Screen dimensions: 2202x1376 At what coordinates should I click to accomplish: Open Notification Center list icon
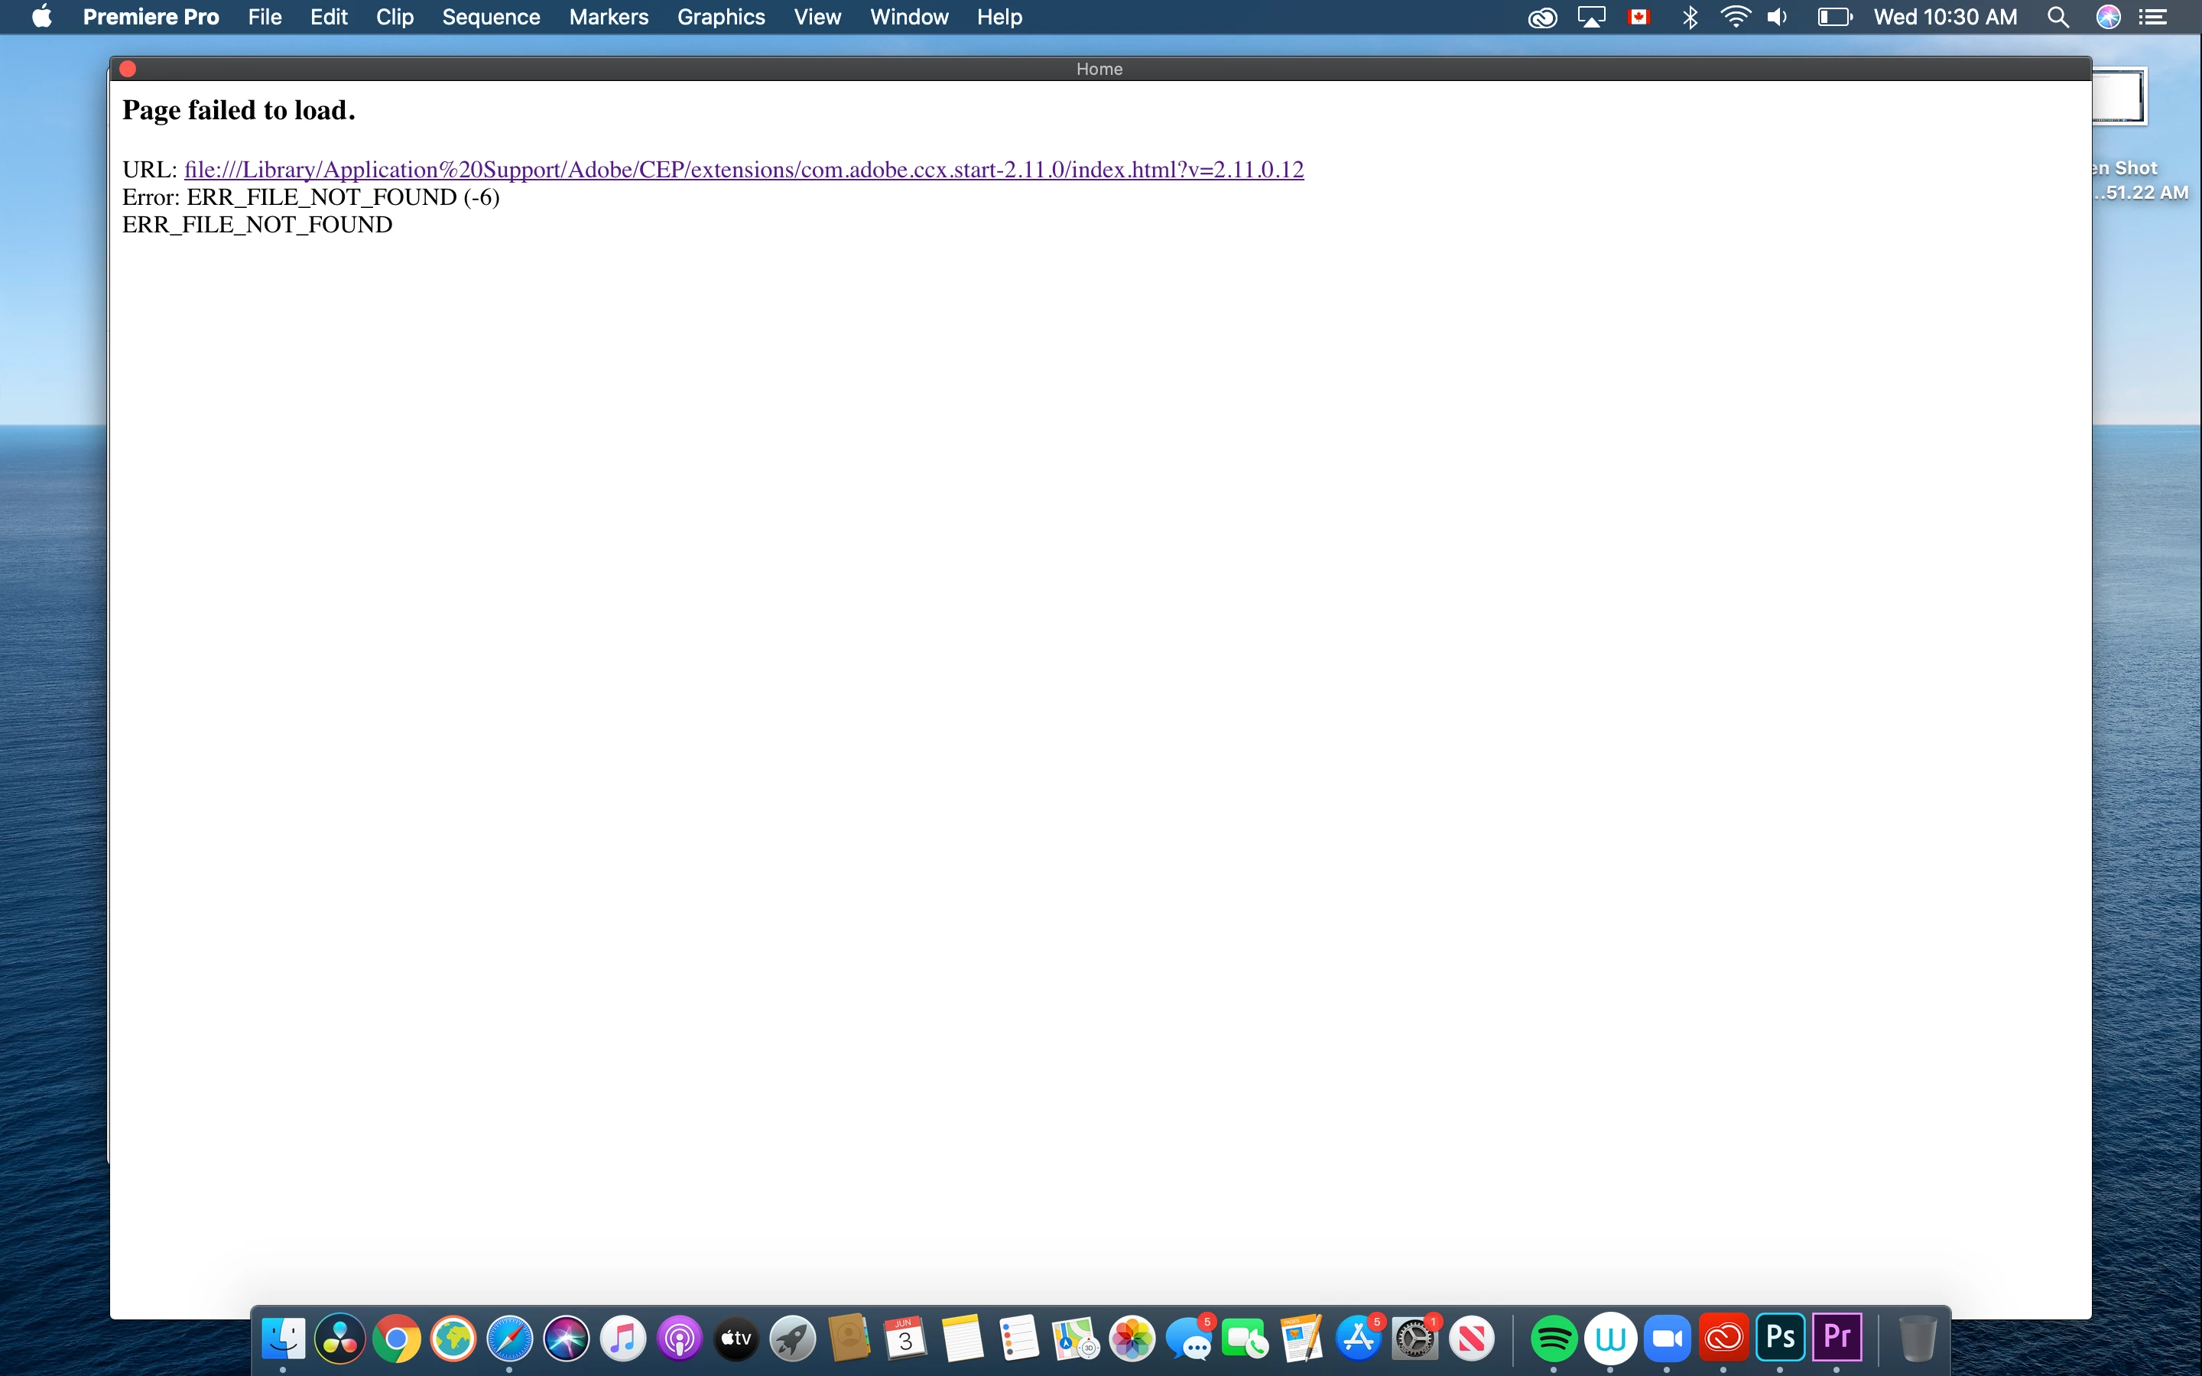click(2152, 18)
